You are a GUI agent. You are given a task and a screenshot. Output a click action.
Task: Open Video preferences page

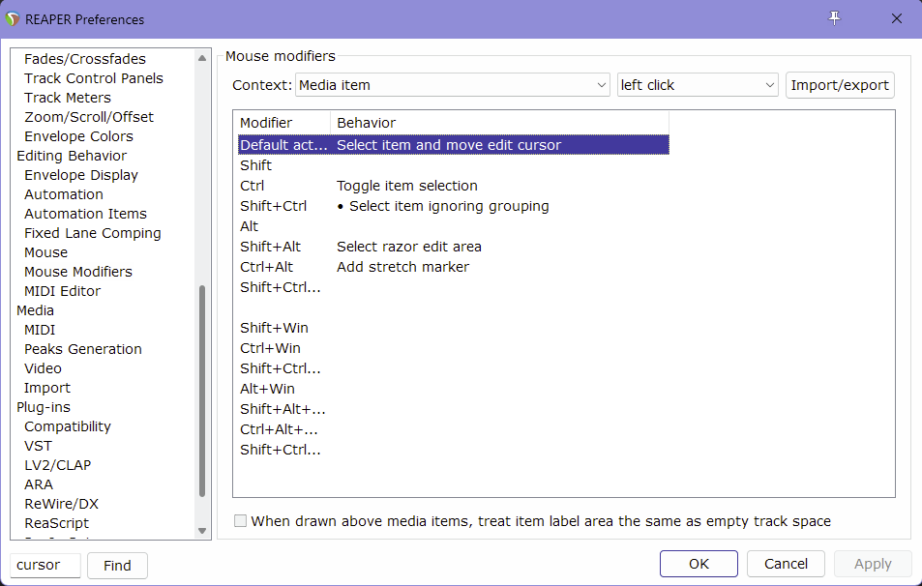click(x=43, y=368)
